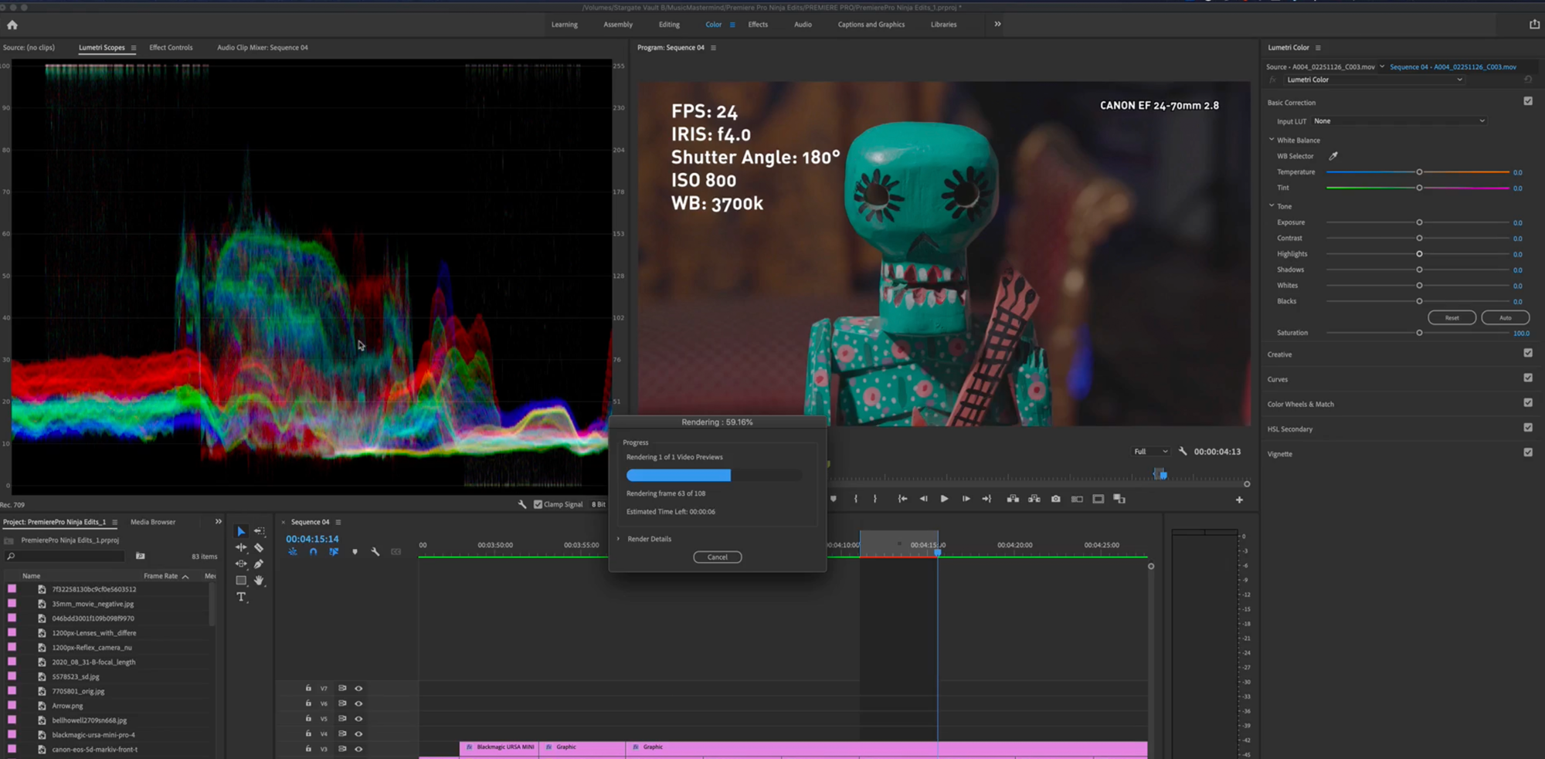1545x759 pixels.
Task: Click the Auto tone button
Action: pos(1505,317)
